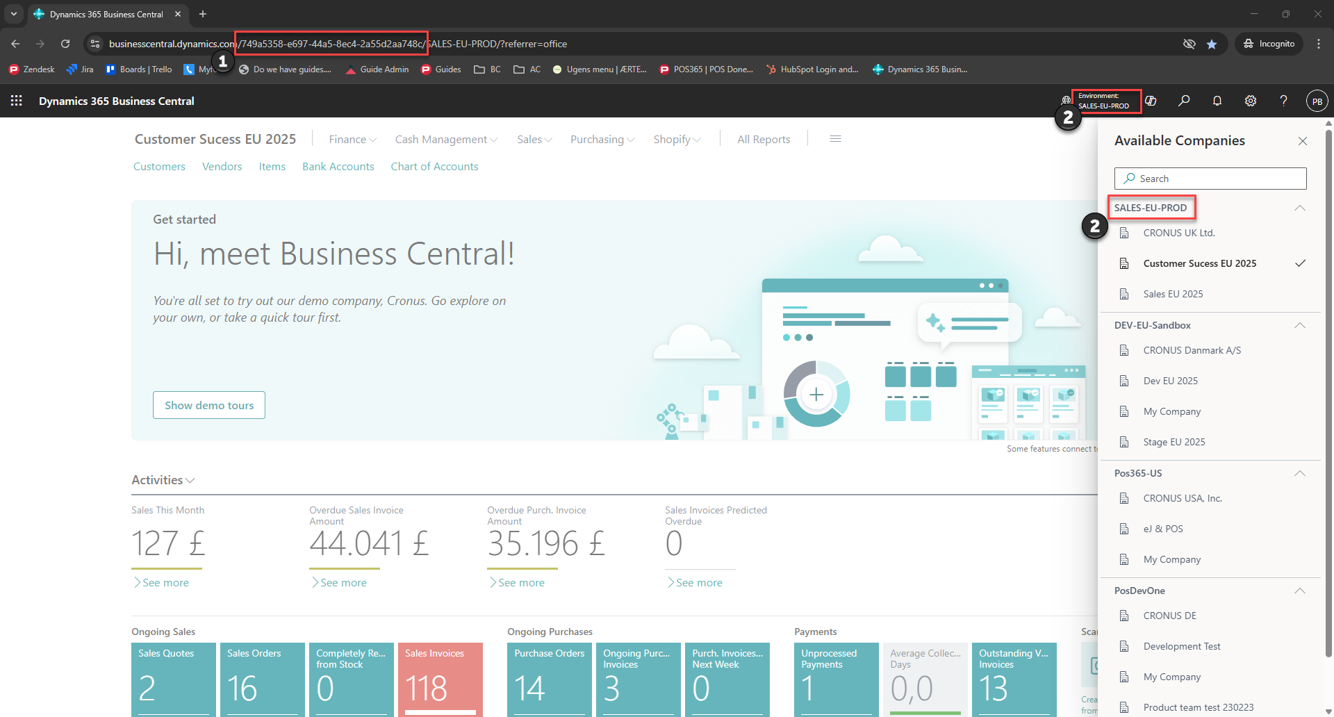Open the Settings gear icon
The height and width of the screenshot is (717, 1334).
tap(1251, 101)
